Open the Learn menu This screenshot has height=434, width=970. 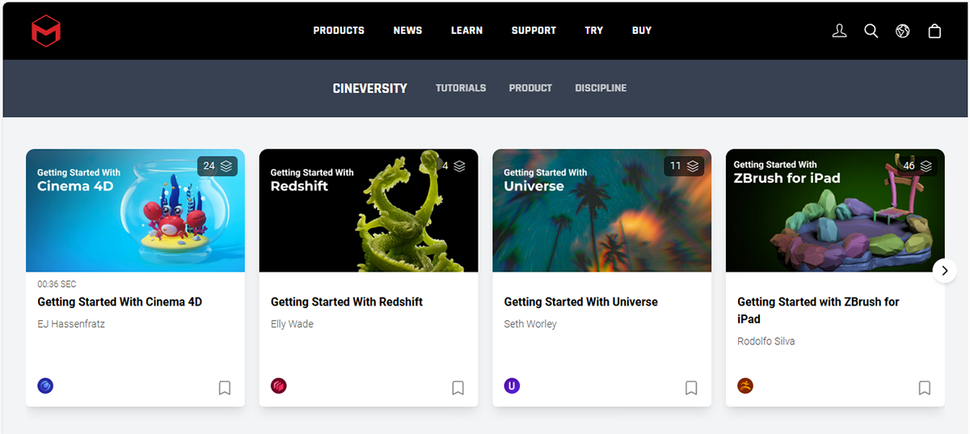click(x=466, y=31)
